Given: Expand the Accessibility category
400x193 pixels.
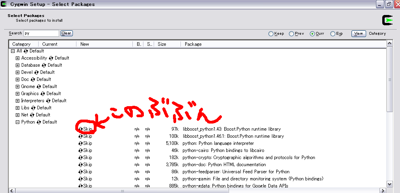Looking at the screenshot, I should pos(18,58).
